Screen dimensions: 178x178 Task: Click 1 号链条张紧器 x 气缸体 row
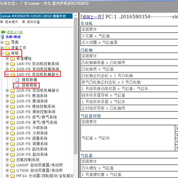(129, 102)
